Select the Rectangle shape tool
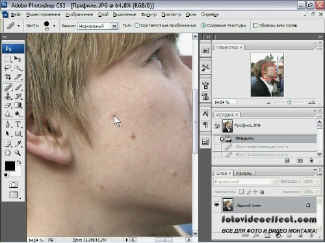Screen dimensions: 325x243 point(18,133)
